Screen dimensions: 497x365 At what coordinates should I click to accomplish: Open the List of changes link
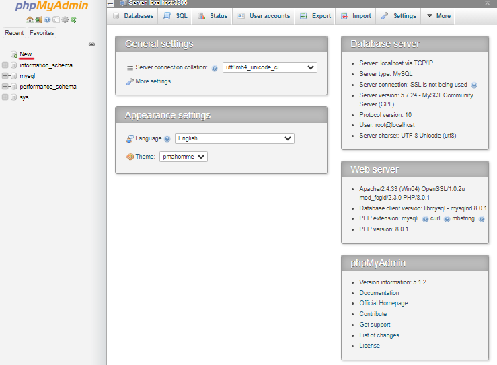379,335
